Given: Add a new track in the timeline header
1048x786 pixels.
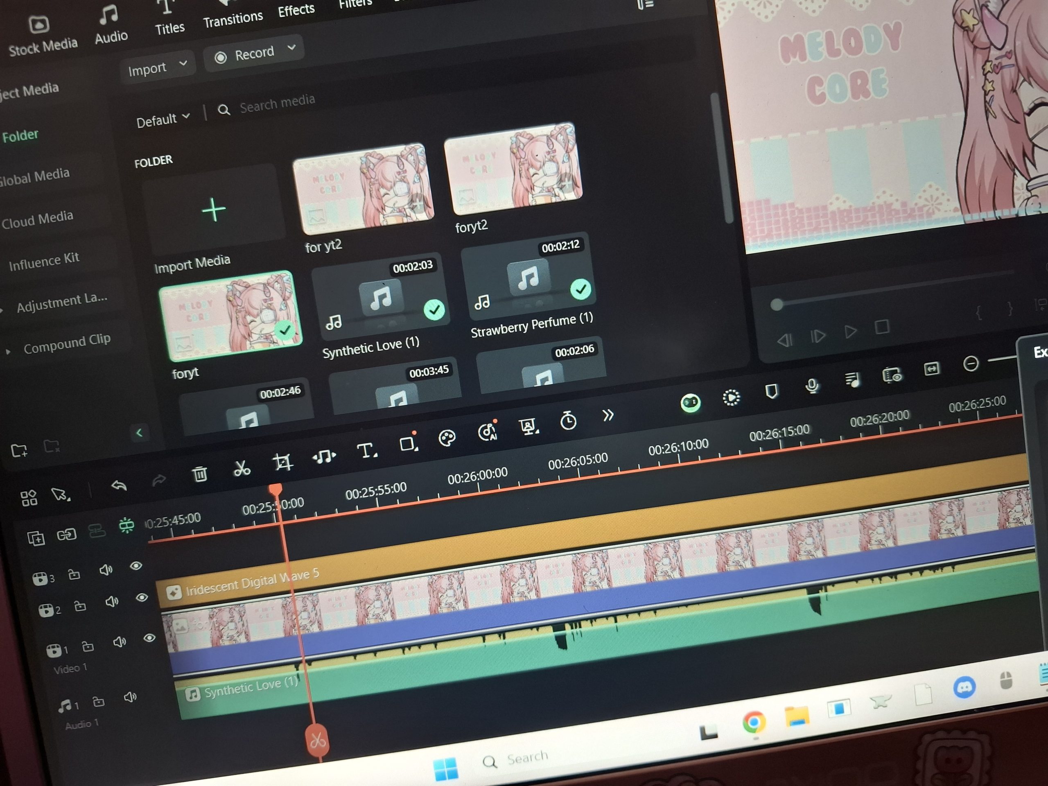Looking at the screenshot, I should [x=36, y=539].
